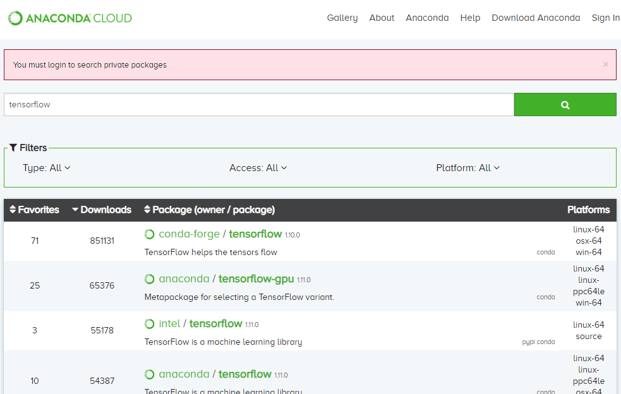
Task: Click the favorites count 25
Action: [35, 285]
